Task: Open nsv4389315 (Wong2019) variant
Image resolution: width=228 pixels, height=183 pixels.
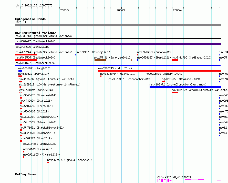Action: [x=36, y=138]
